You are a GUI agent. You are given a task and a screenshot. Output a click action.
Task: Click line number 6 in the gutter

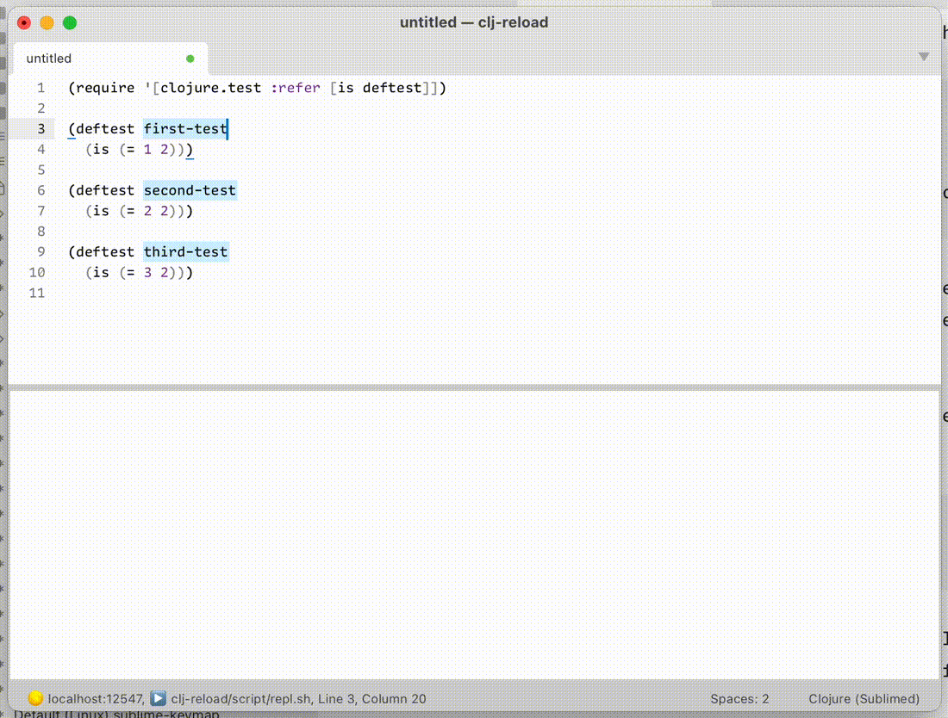coord(41,190)
